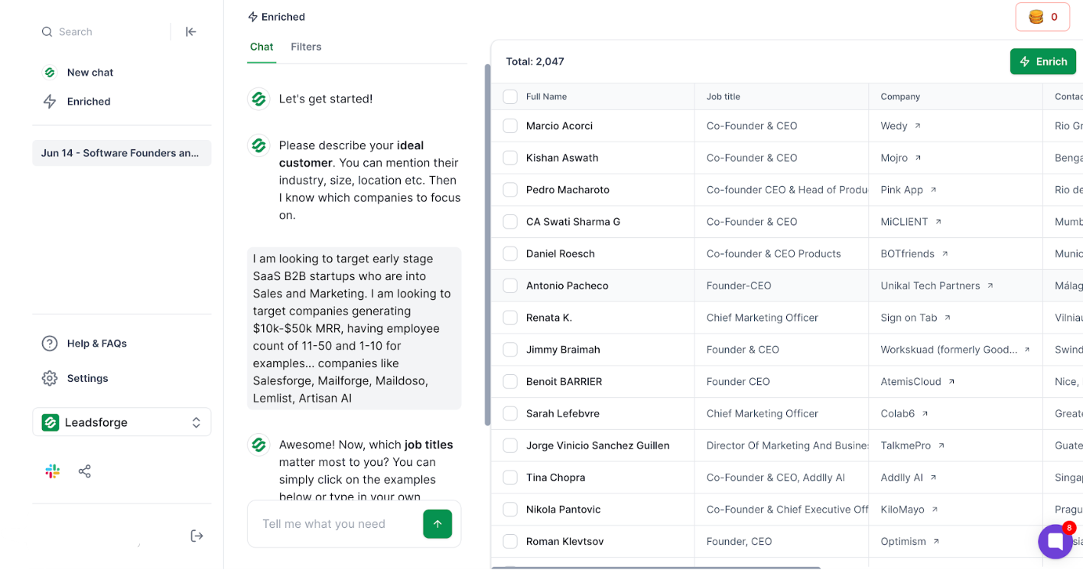1083x570 pixels.
Task: Open the chat support bubble
Action: (1055, 542)
